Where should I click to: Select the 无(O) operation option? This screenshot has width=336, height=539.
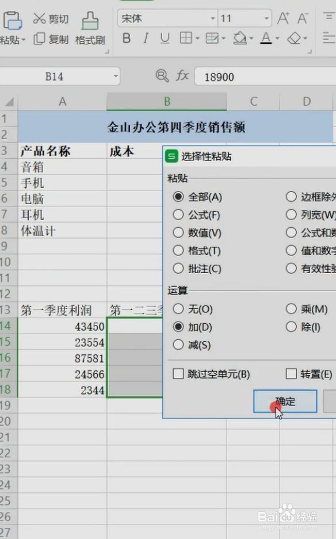pyautogui.click(x=178, y=309)
